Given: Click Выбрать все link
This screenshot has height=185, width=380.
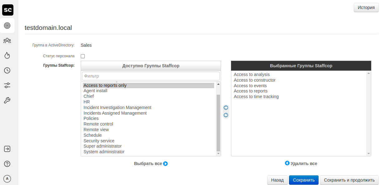Looking at the screenshot, I should tap(151, 164).
